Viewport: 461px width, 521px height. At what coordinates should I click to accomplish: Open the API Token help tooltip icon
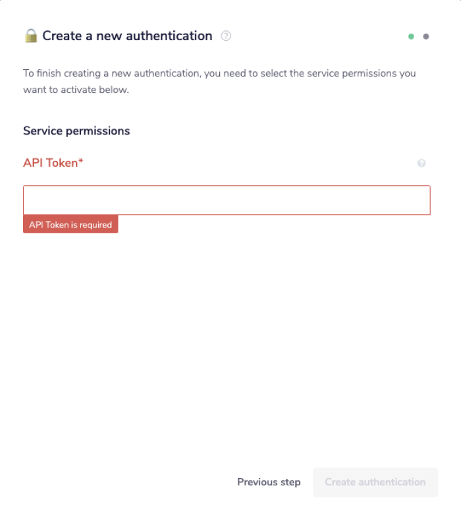[421, 163]
